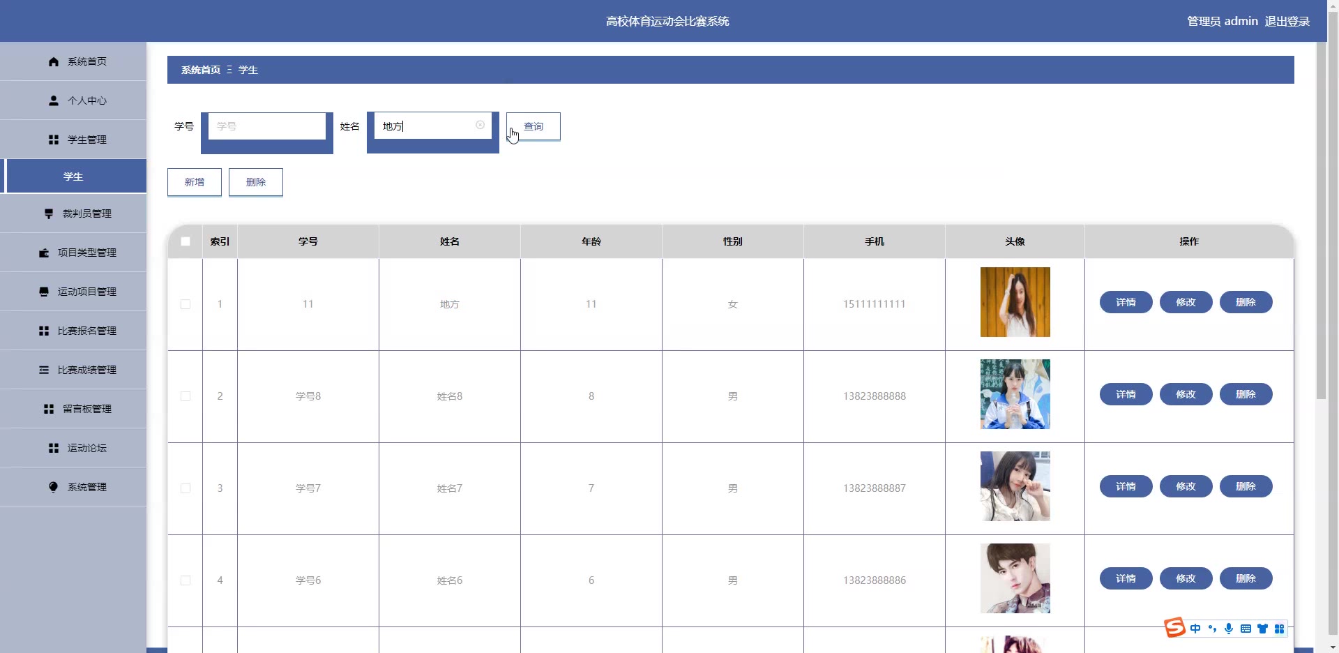1339x653 pixels.
Task: Select the 学生 submenu item
Action: click(x=73, y=177)
